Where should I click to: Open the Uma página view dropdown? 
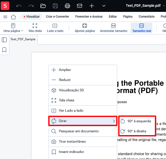click(x=13, y=28)
